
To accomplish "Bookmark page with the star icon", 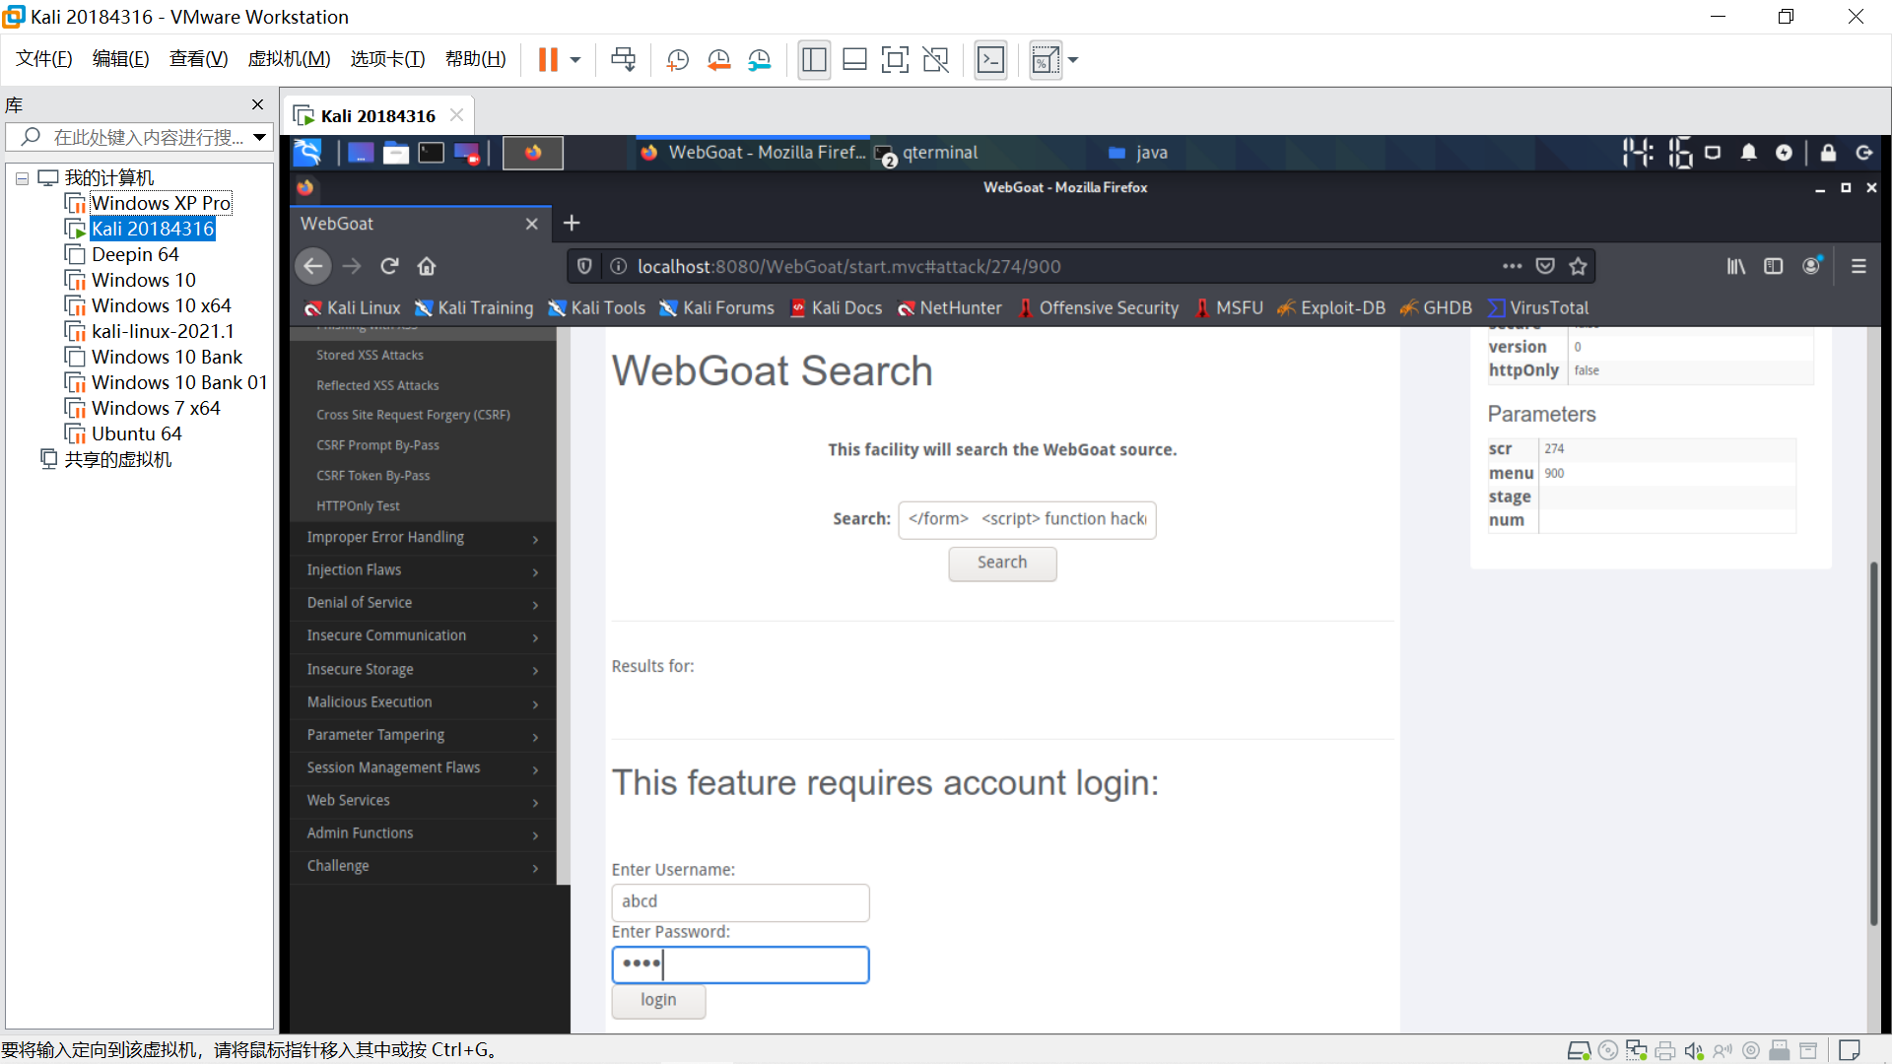I will click(x=1578, y=266).
